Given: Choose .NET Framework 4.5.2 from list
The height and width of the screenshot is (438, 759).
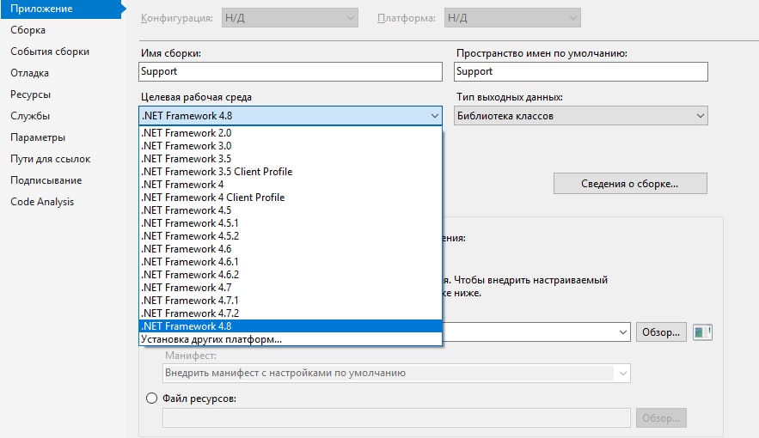Looking at the screenshot, I should 291,236.
